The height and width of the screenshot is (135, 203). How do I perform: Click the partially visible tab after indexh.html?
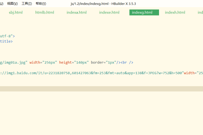click(200, 12)
